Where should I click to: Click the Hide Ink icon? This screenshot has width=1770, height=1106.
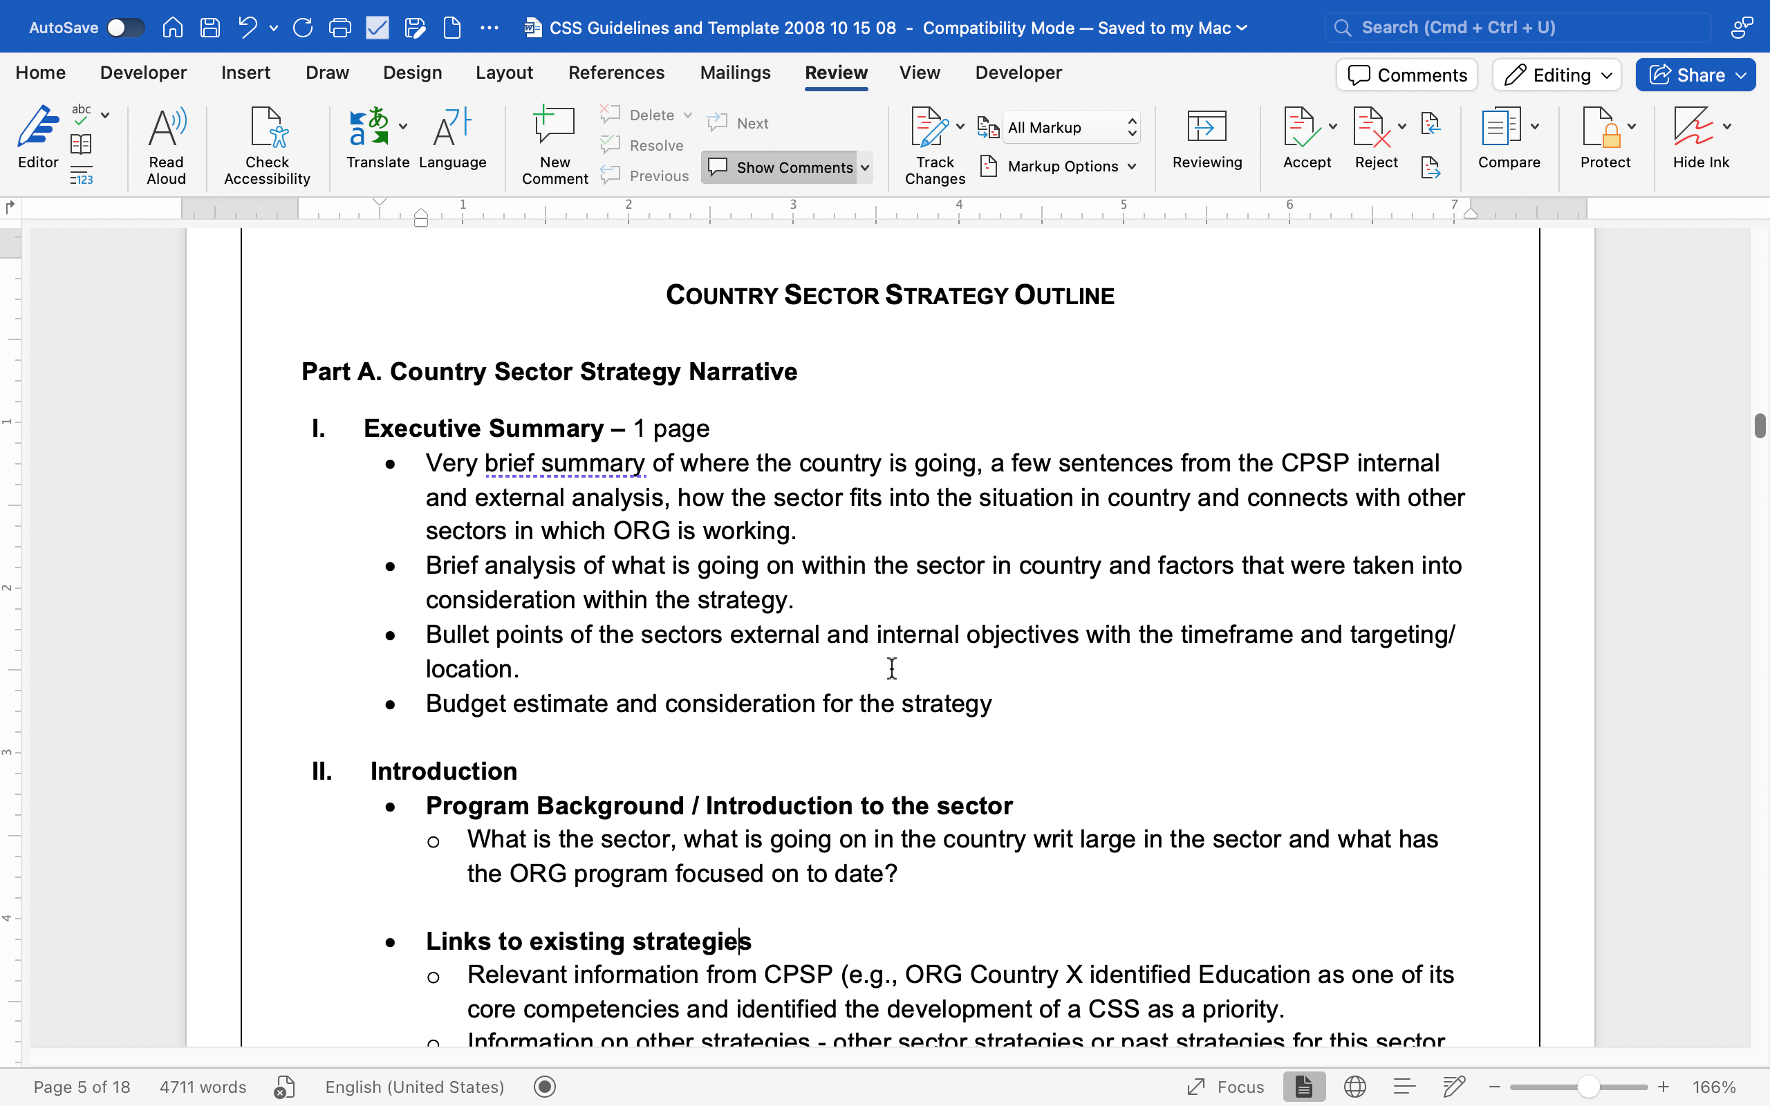click(x=1693, y=128)
